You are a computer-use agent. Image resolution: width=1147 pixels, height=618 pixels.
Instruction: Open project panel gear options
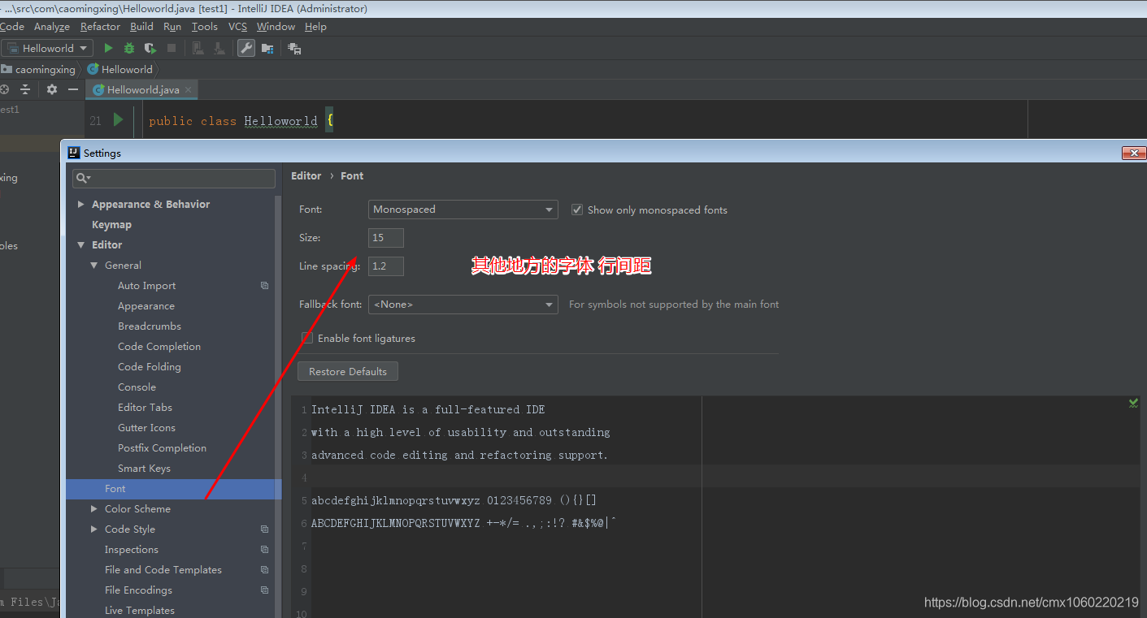[x=52, y=89]
